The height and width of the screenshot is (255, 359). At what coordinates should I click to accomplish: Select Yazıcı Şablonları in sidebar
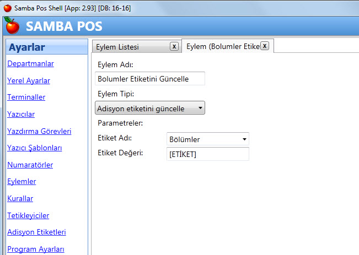pyautogui.click(x=34, y=148)
